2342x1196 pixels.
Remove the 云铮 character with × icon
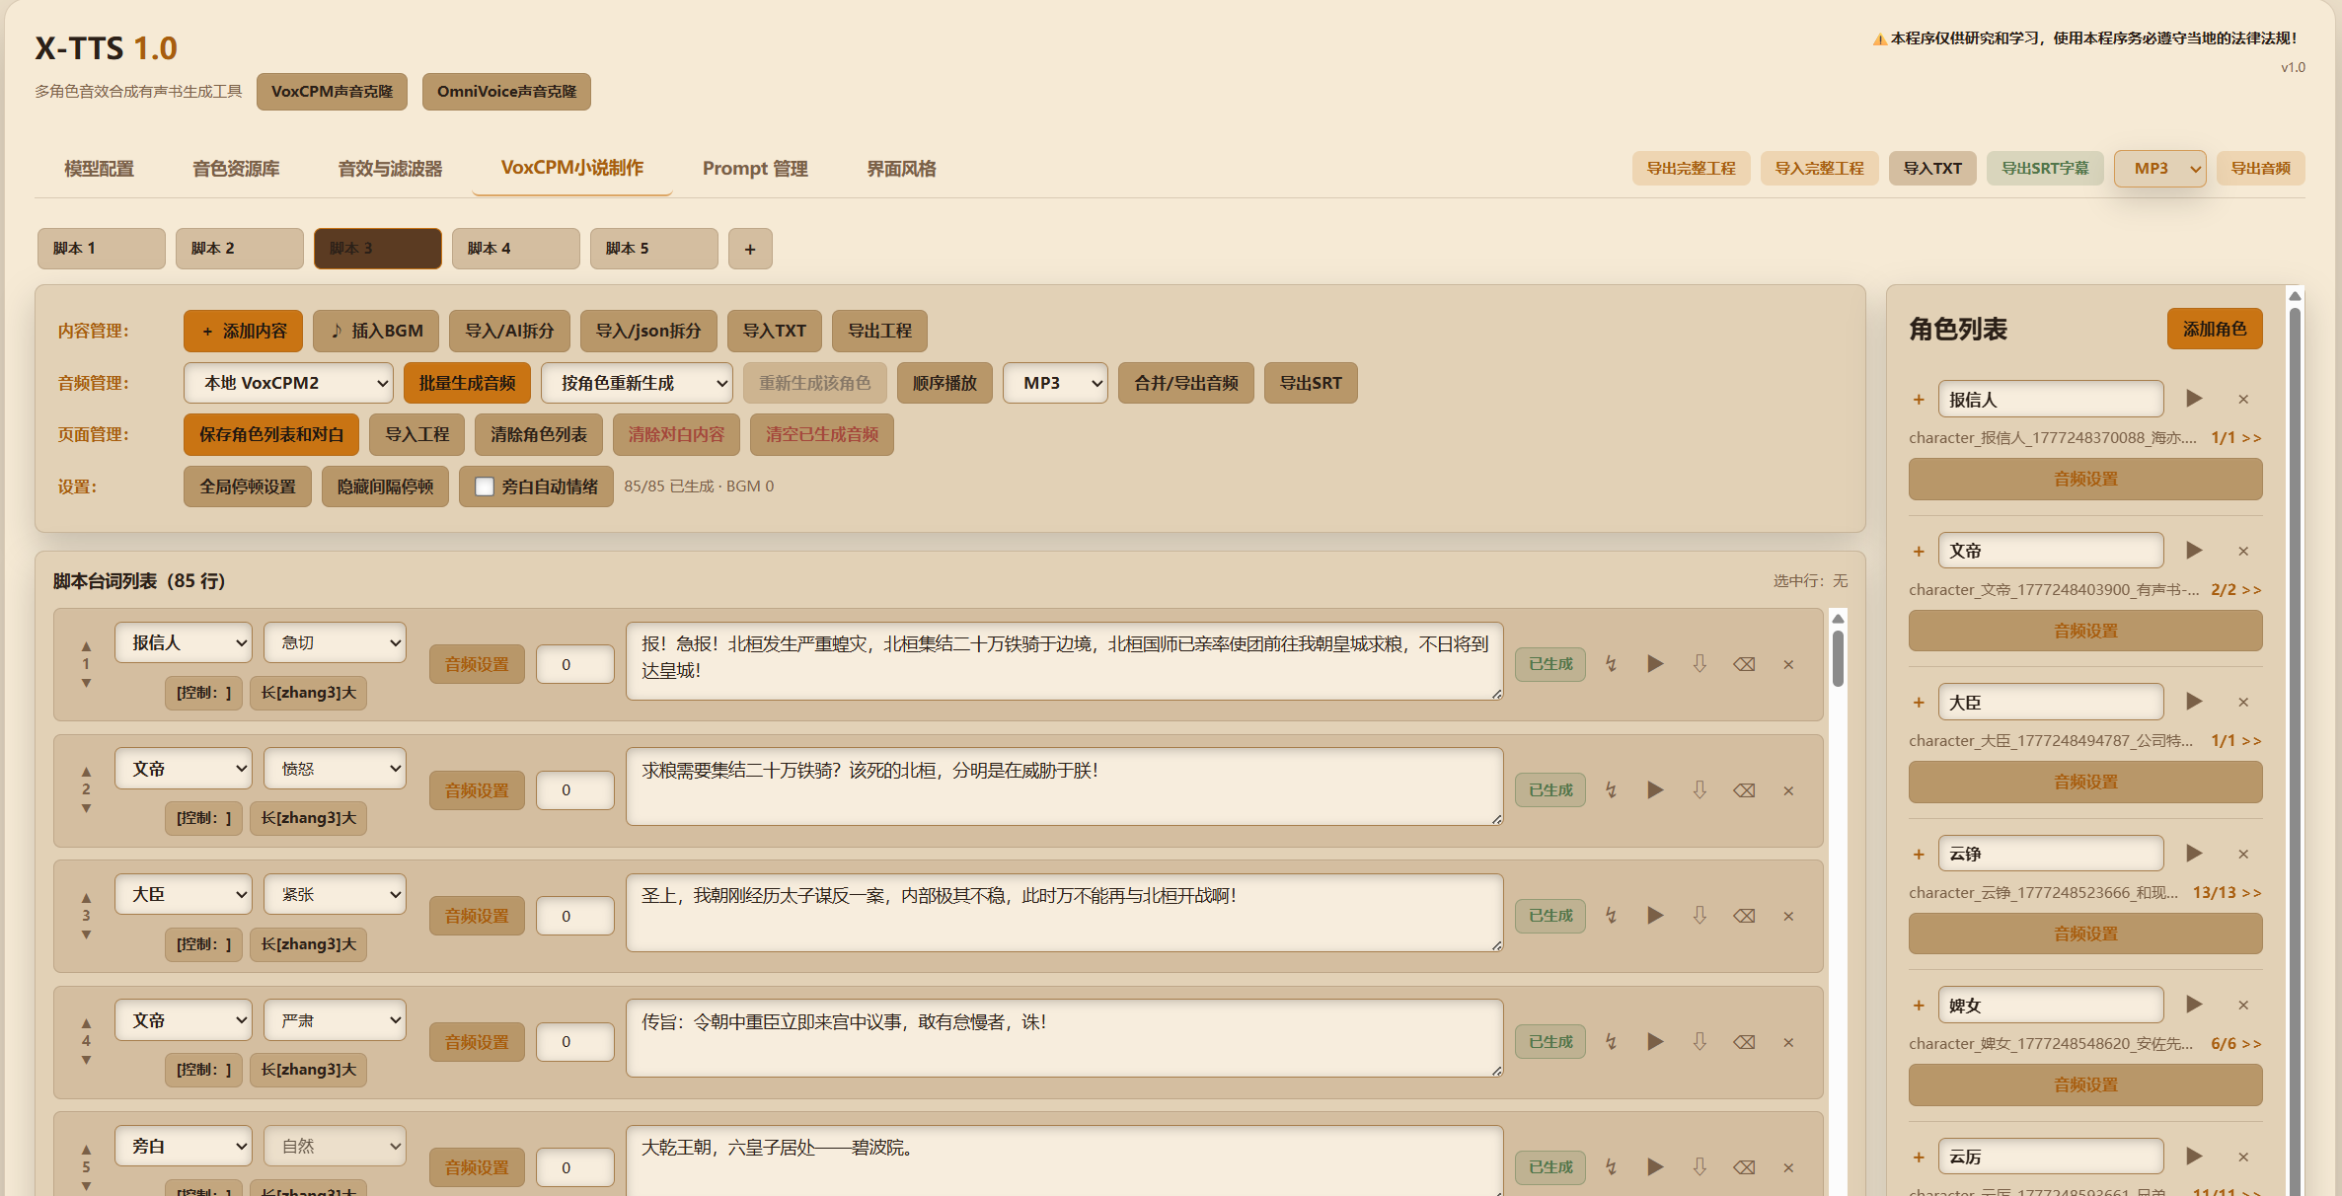[x=2243, y=854]
